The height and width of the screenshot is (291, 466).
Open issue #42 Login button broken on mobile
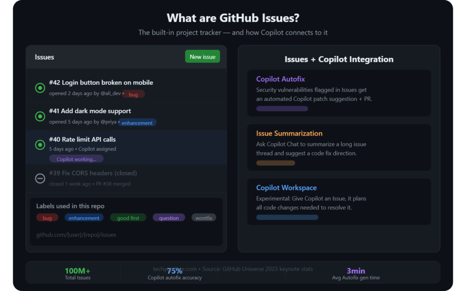101,83
